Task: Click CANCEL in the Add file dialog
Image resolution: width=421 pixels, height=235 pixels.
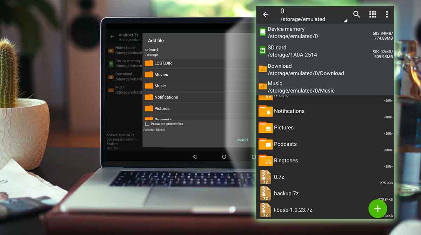Action: [x=242, y=140]
